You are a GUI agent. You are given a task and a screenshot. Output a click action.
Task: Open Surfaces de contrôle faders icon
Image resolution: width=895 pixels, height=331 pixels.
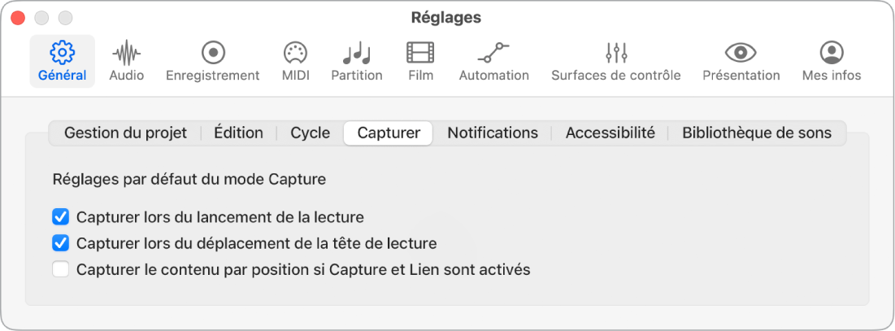click(x=616, y=54)
